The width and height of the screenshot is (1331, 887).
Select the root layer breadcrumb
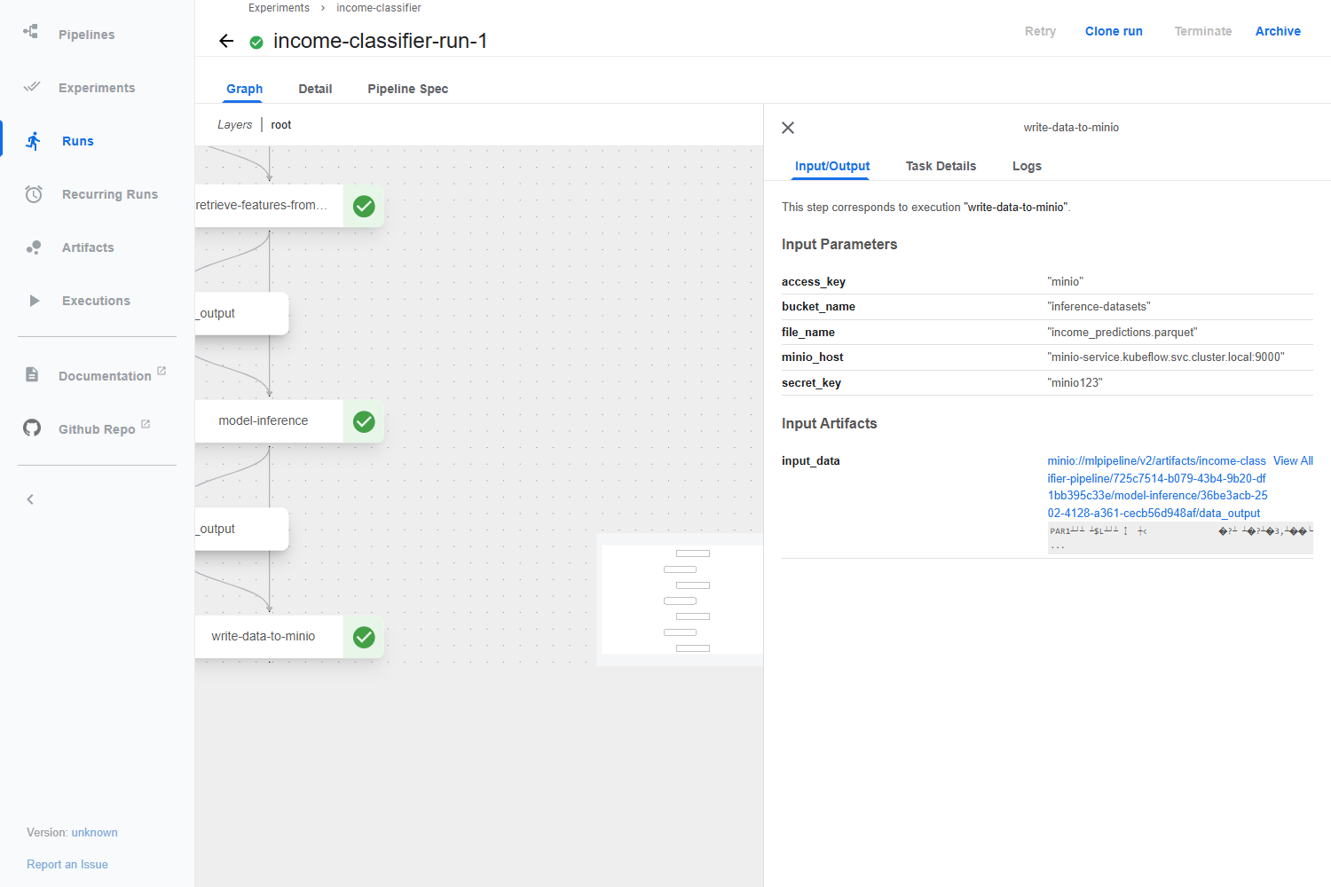click(x=281, y=125)
